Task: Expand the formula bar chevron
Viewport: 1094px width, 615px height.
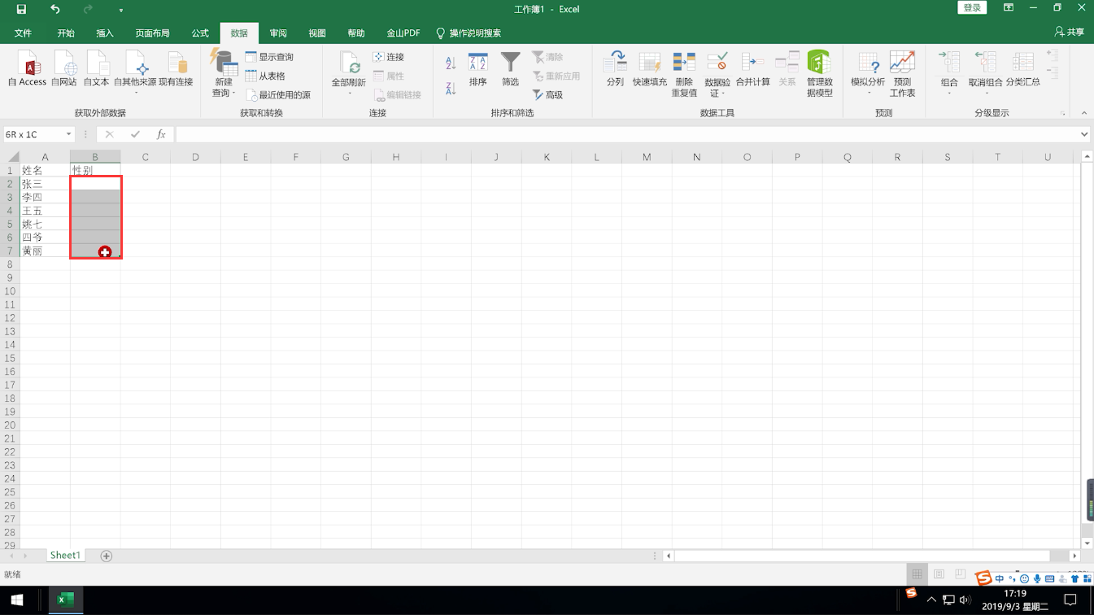Action: [x=1084, y=134]
